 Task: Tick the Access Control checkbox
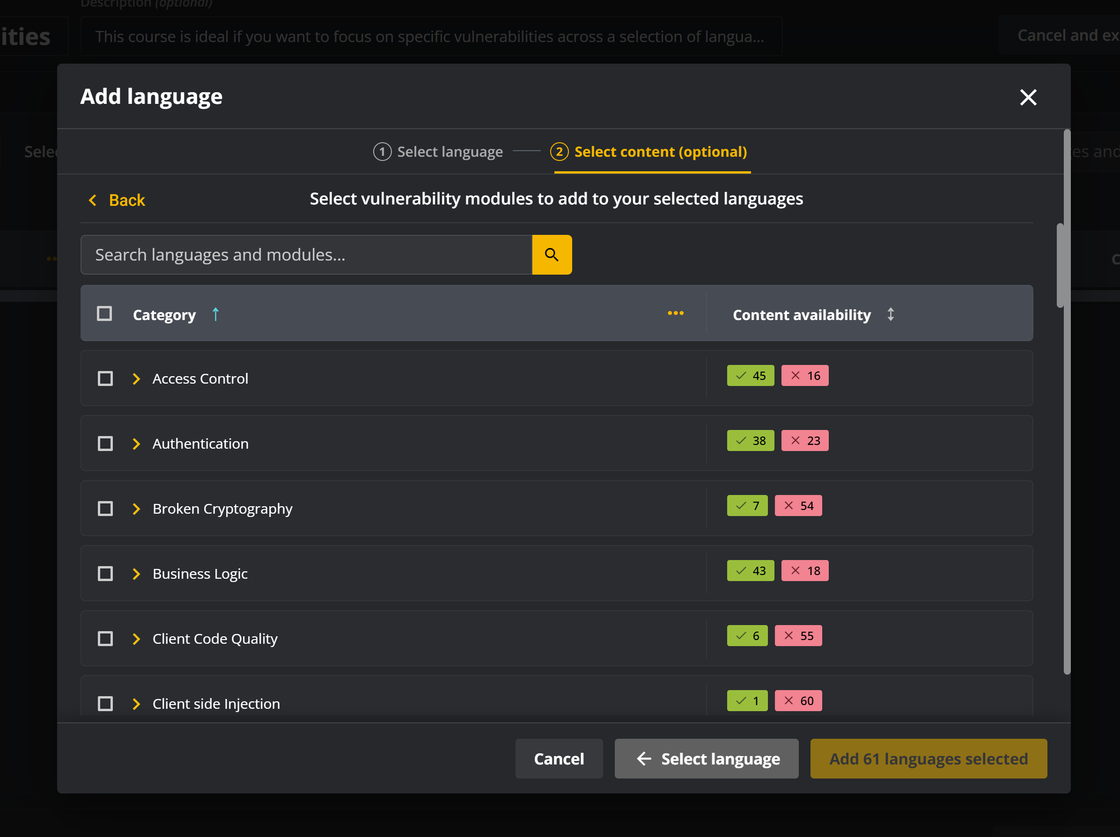105,378
